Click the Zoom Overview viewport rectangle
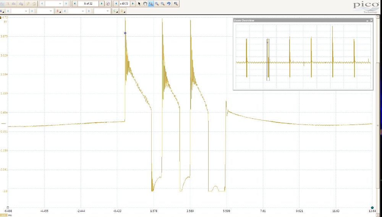The height and width of the screenshot is (217, 382). point(268,59)
